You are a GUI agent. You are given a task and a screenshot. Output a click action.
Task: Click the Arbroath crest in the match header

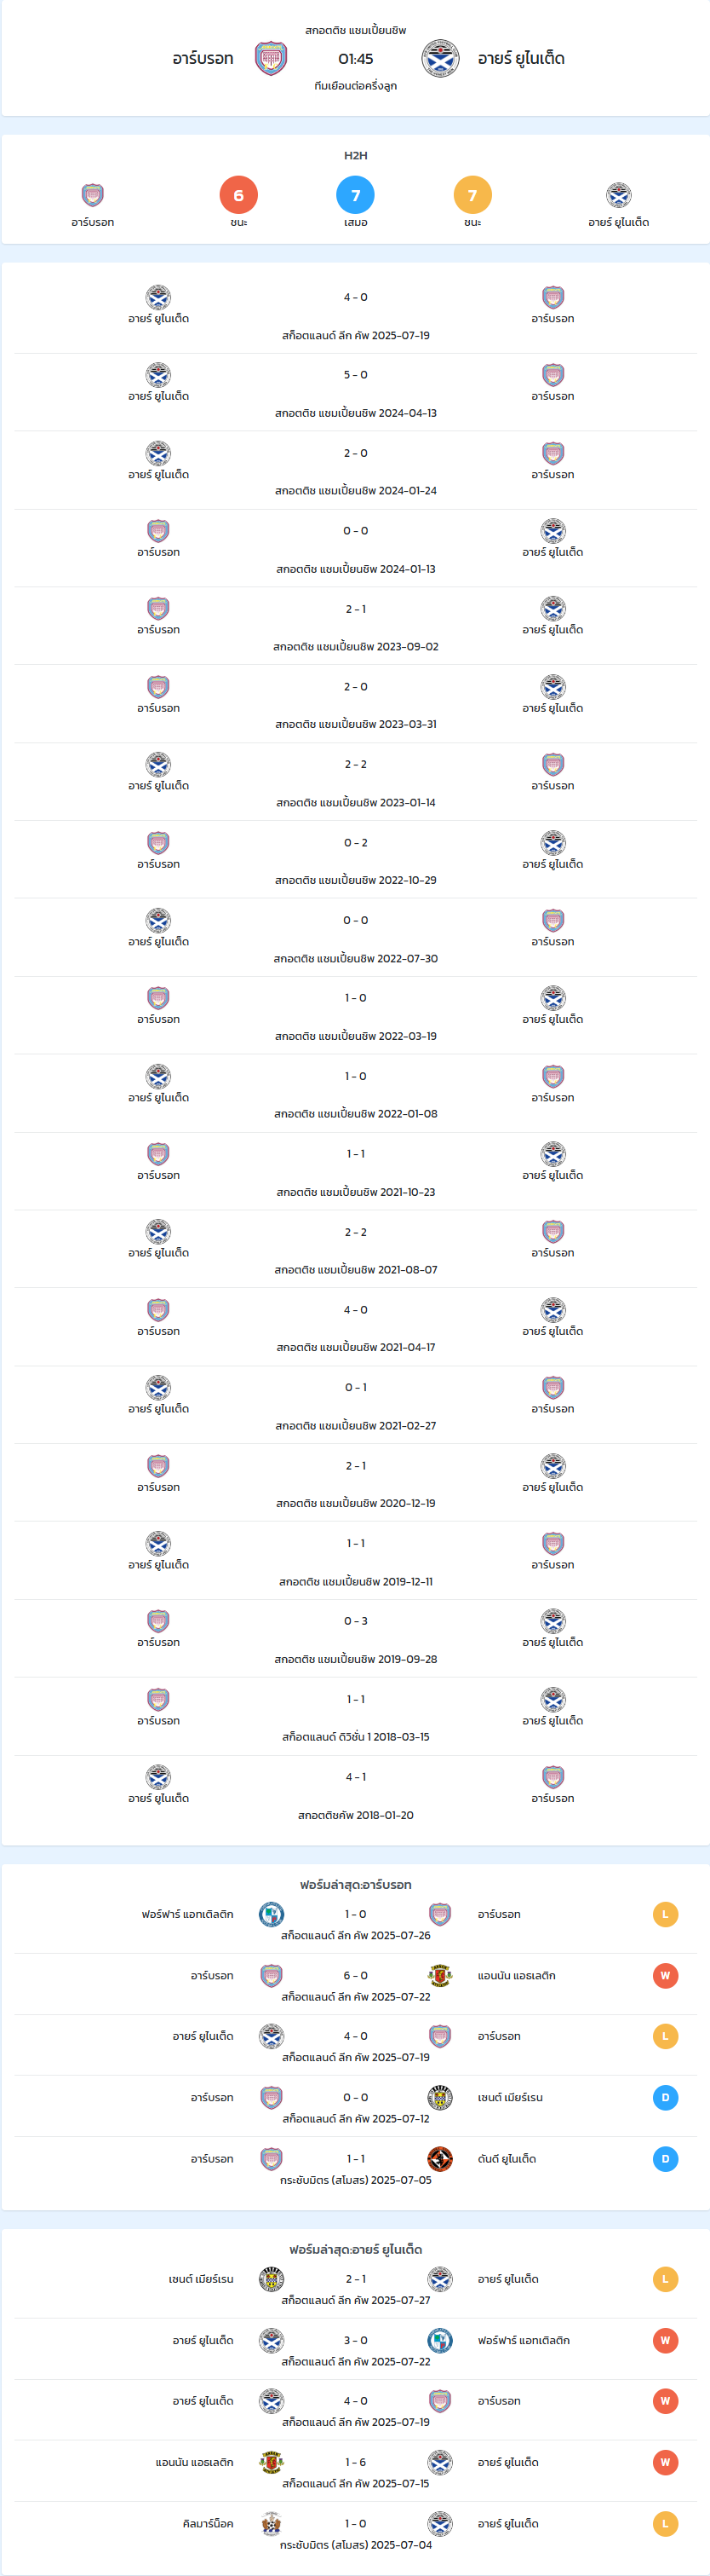coord(271,59)
